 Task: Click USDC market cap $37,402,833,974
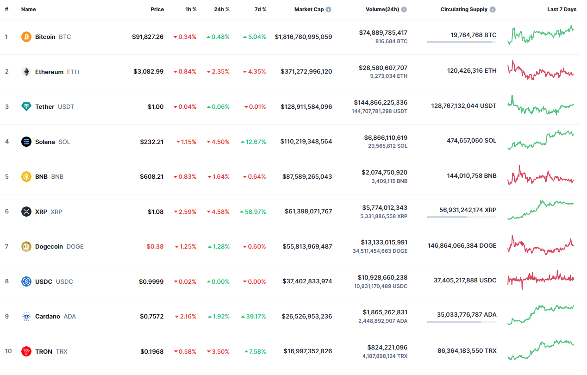(307, 281)
